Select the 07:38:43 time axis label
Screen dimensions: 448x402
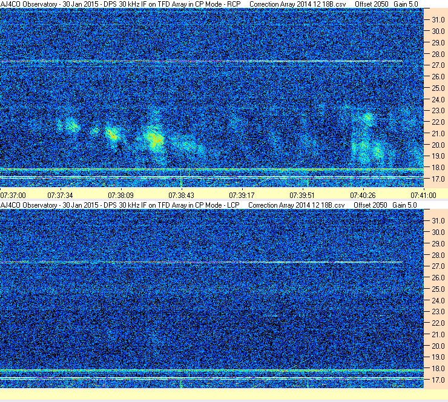[182, 196]
